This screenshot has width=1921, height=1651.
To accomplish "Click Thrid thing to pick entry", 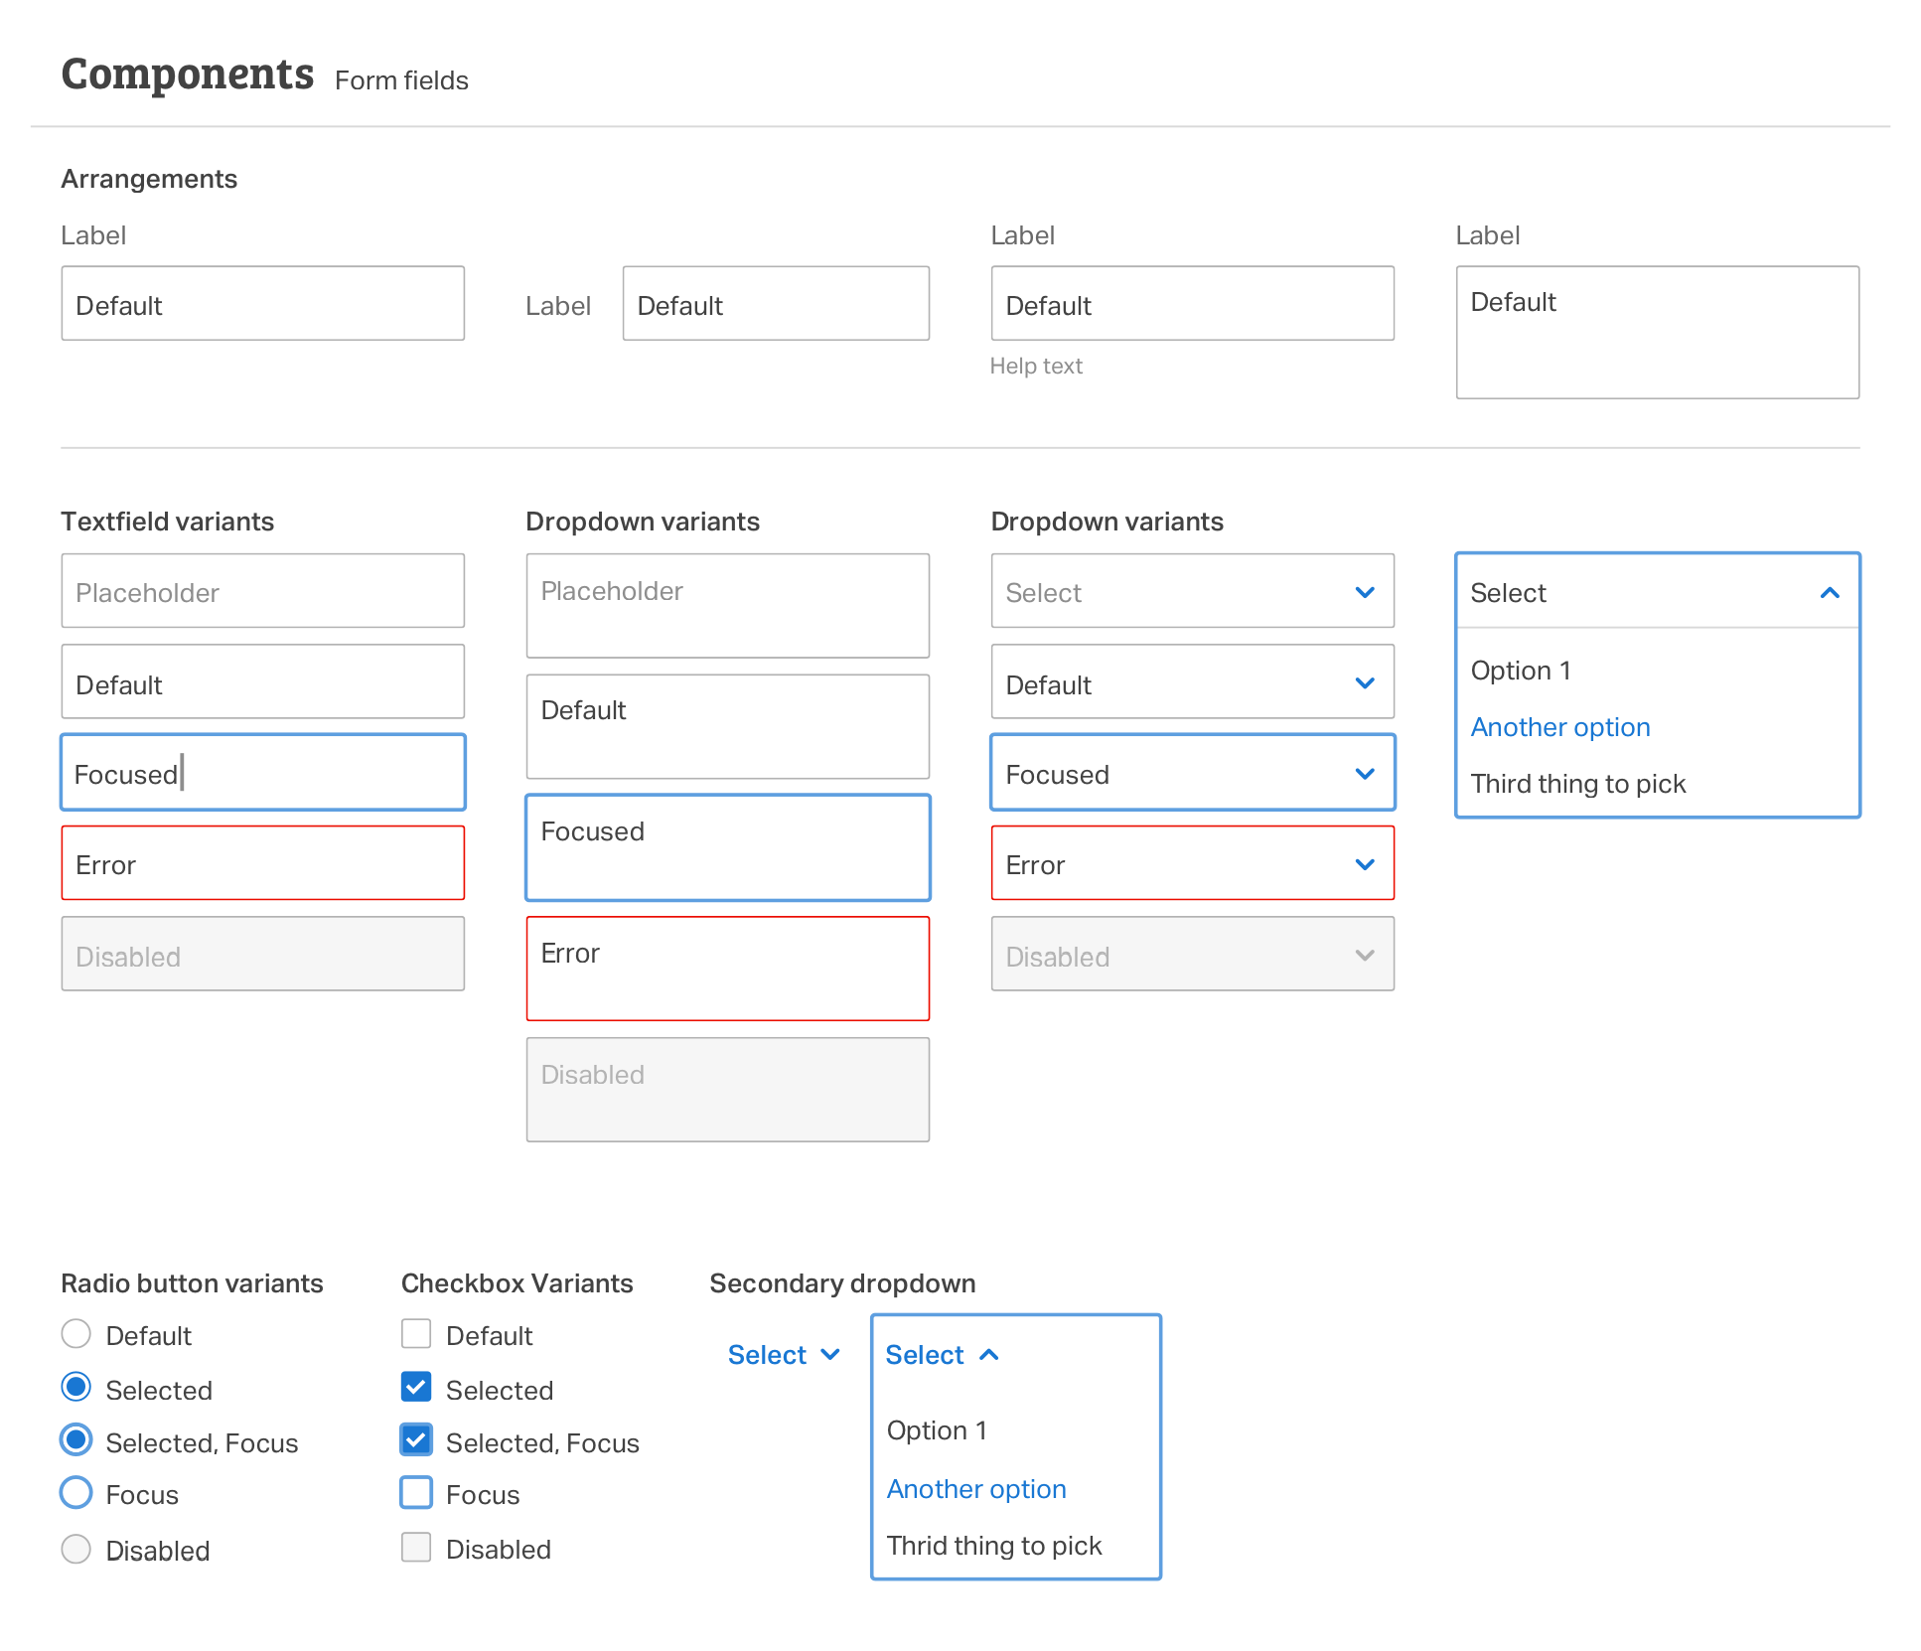I will pyautogui.click(x=994, y=1546).
